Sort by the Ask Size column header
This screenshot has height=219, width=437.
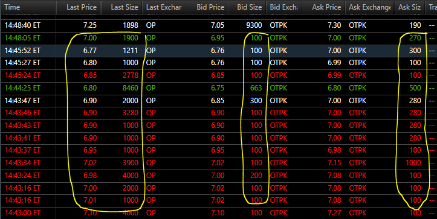click(410, 7)
